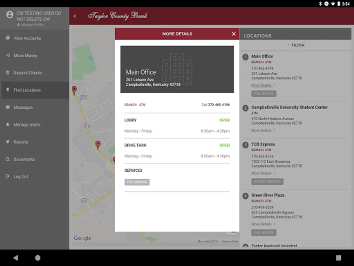
Task: Click the Find Locations pin icon
Action: pos(8,90)
